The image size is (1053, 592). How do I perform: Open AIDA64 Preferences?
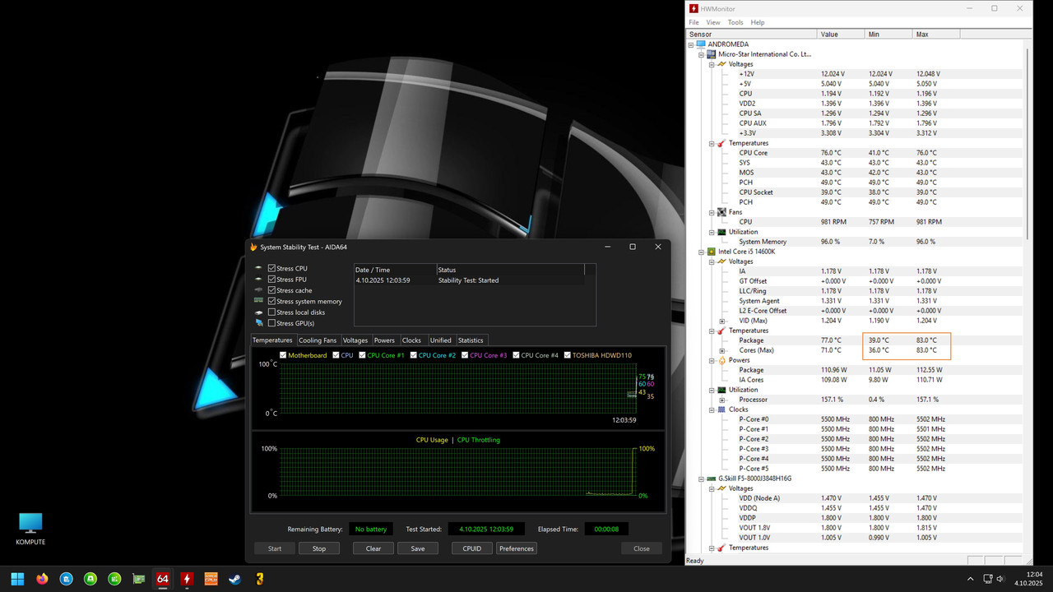(517, 548)
